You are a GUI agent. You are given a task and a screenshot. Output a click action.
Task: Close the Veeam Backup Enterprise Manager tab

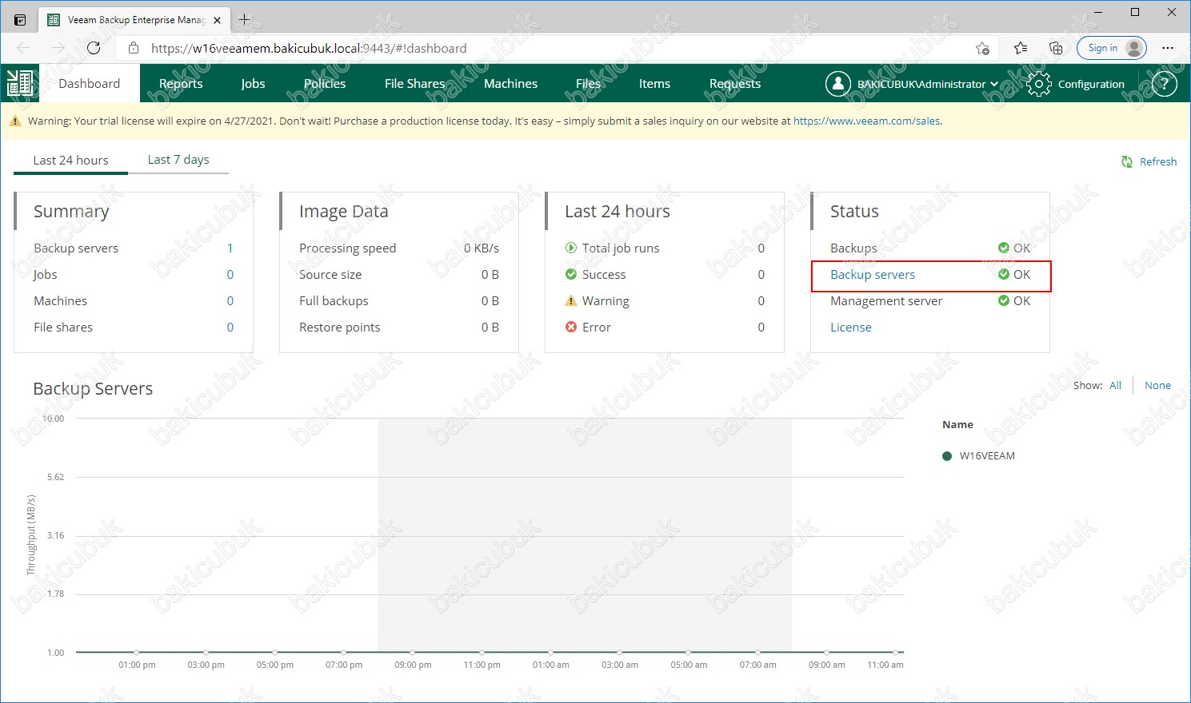tap(217, 20)
